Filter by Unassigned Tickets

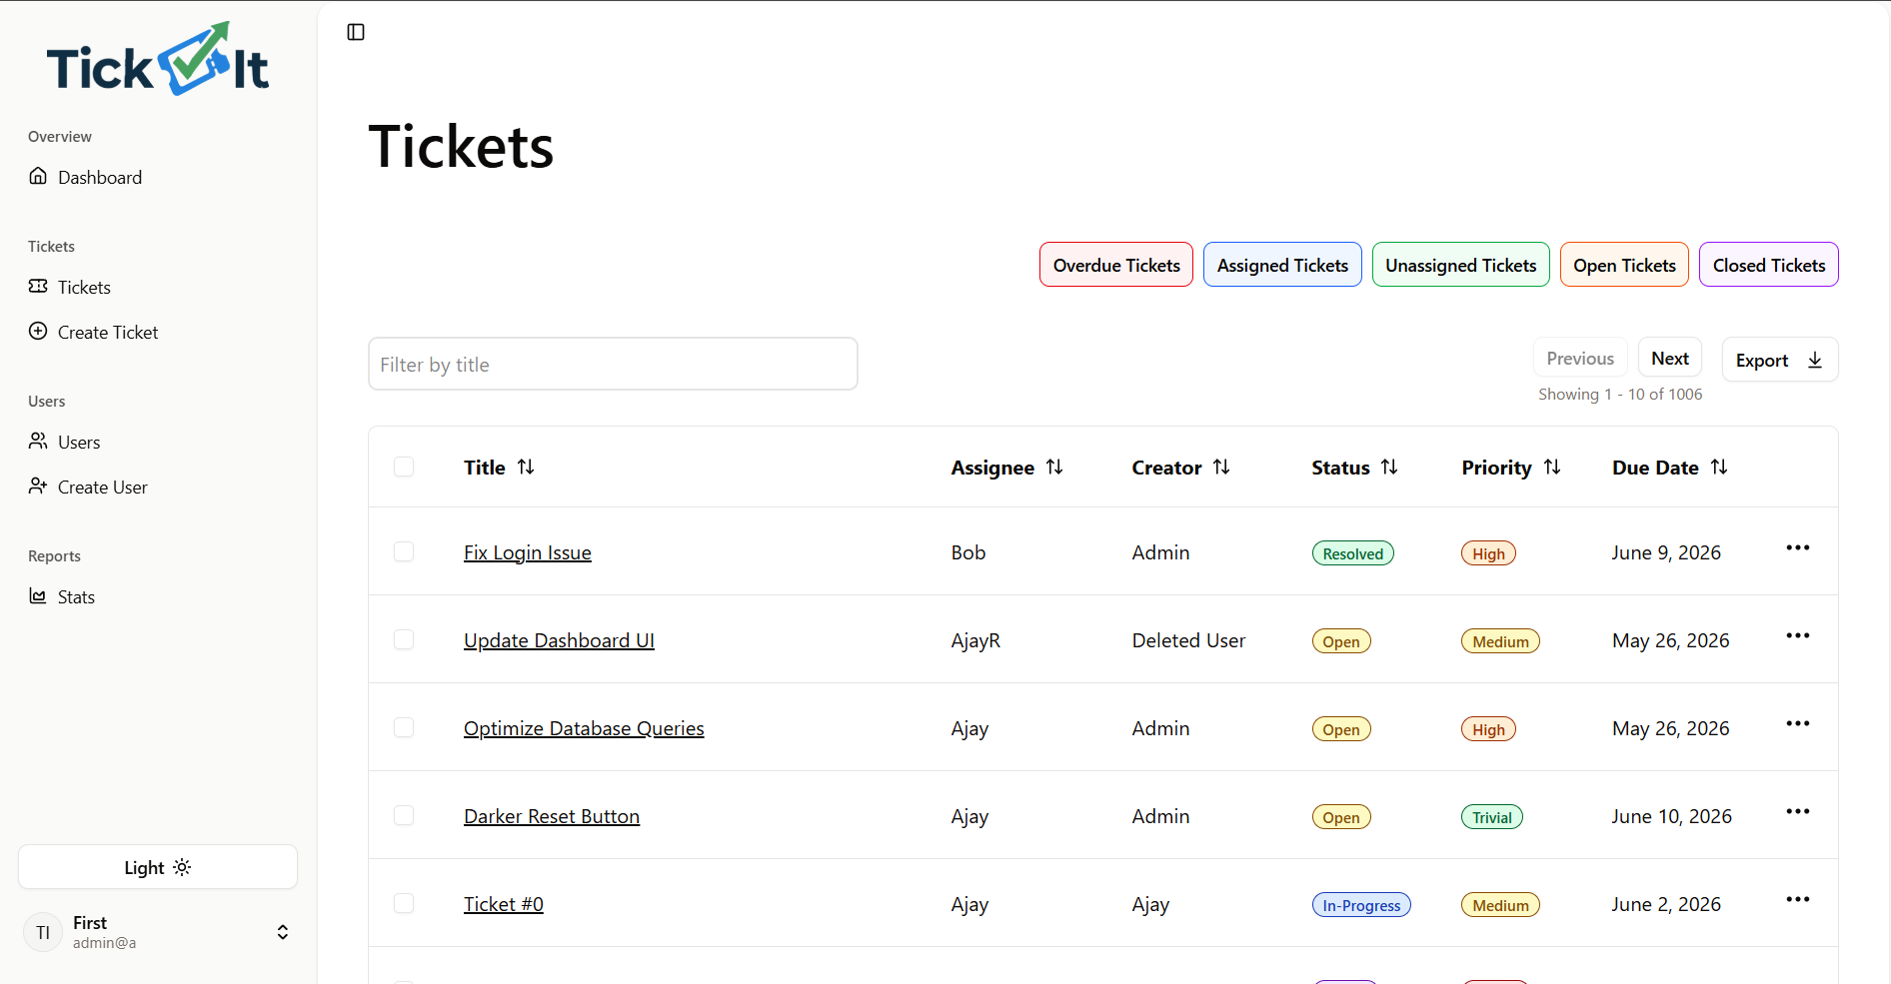click(x=1461, y=265)
